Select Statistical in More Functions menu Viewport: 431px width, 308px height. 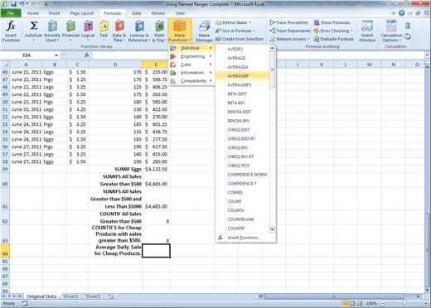click(191, 48)
